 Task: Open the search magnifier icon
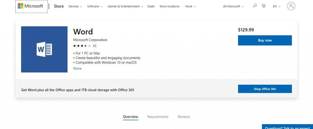[x=255, y=6]
